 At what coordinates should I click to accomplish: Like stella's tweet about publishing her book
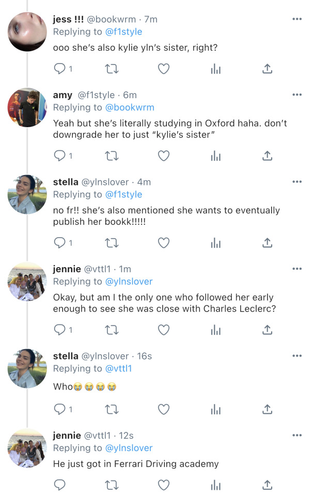(x=164, y=242)
